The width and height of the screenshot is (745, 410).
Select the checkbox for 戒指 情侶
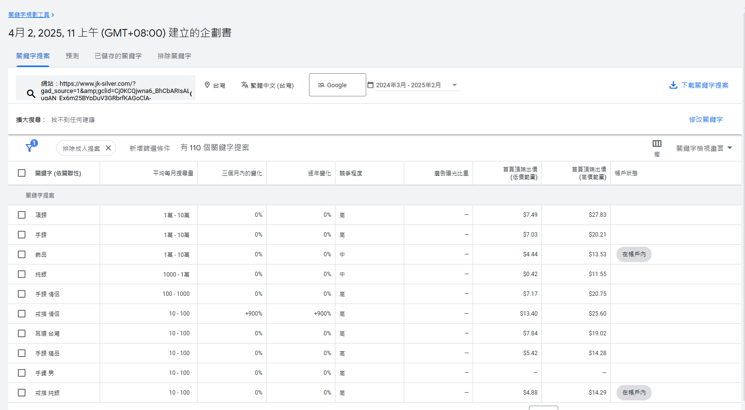click(x=22, y=314)
